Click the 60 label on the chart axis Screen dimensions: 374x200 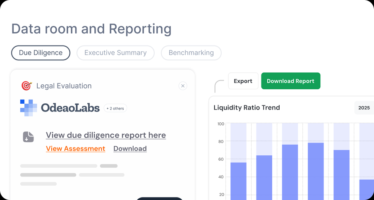click(x=221, y=159)
